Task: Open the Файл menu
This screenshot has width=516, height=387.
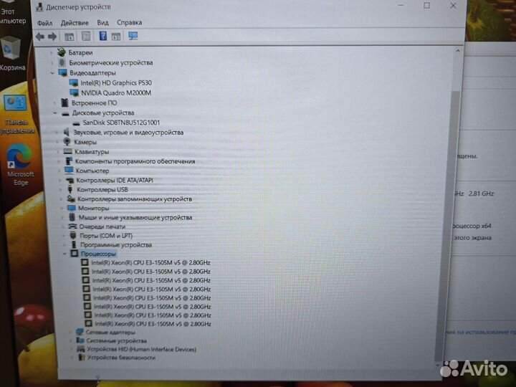Action: (44, 23)
